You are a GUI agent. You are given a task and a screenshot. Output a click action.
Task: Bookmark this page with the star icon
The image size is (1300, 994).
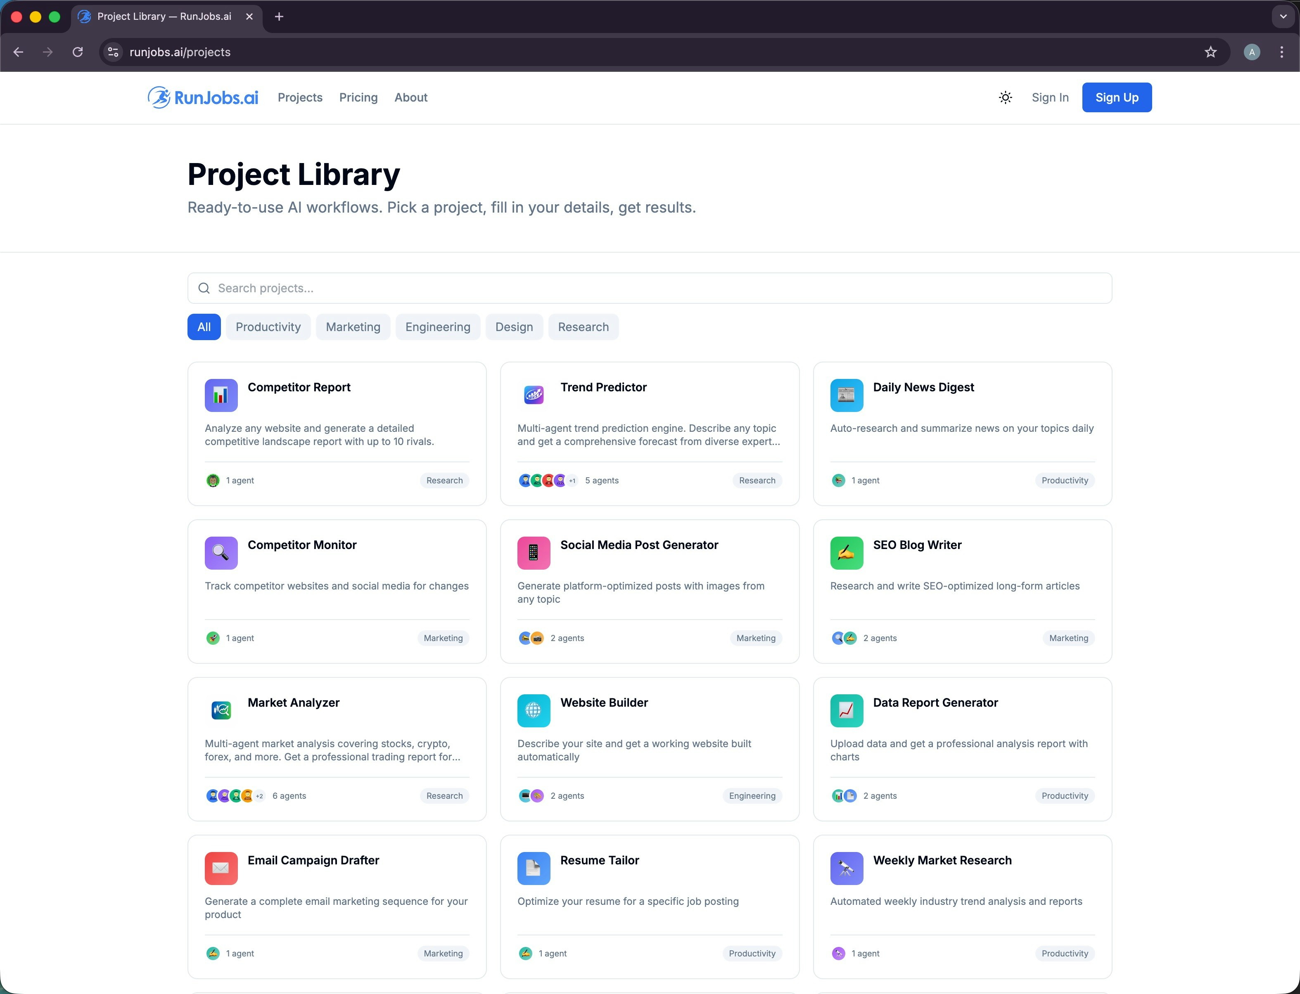click(x=1210, y=52)
